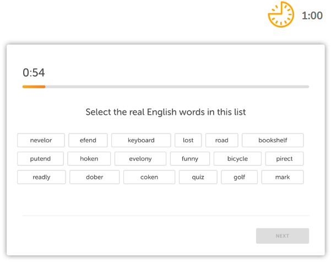Toggle the 'road' word chip
331x262 pixels.
coord(221,140)
